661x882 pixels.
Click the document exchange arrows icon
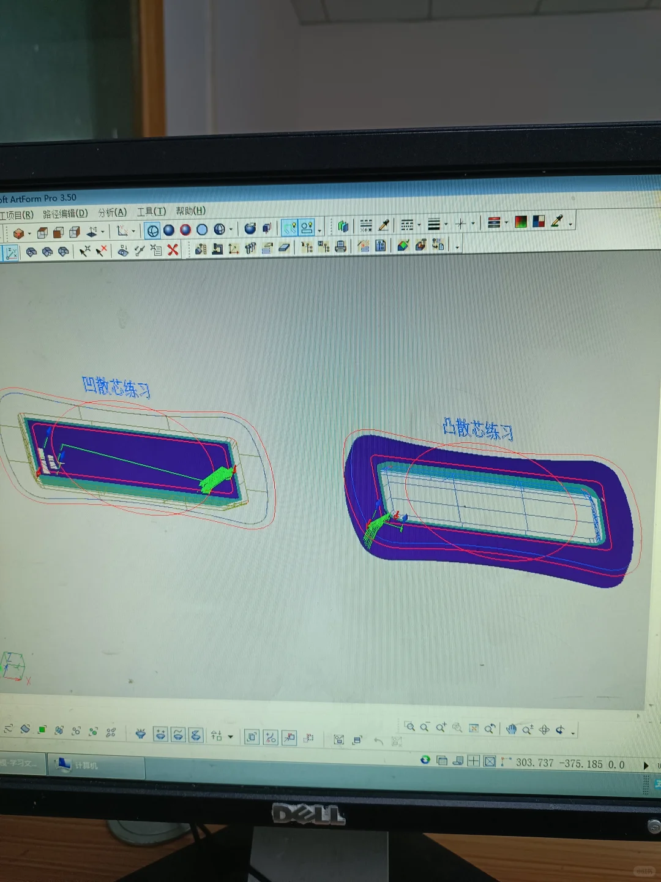click(x=438, y=245)
